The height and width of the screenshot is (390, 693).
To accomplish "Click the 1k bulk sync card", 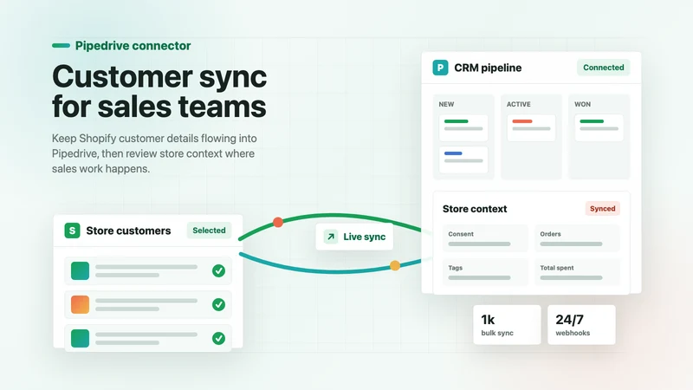I will click(507, 324).
